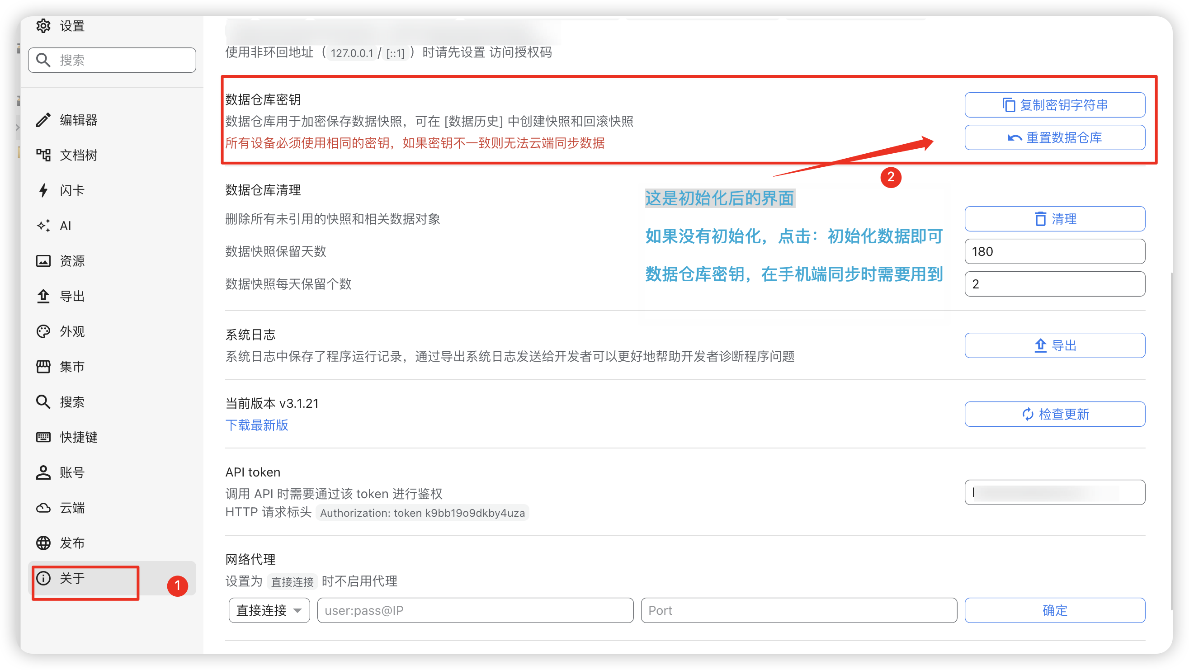
Task: Click the magnifier icon beside sidebar 搜索
Action: click(43, 402)
